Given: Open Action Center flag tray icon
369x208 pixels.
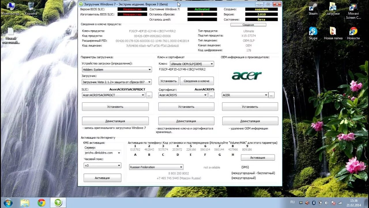Looking at the screenshot, I should point(333,203).
